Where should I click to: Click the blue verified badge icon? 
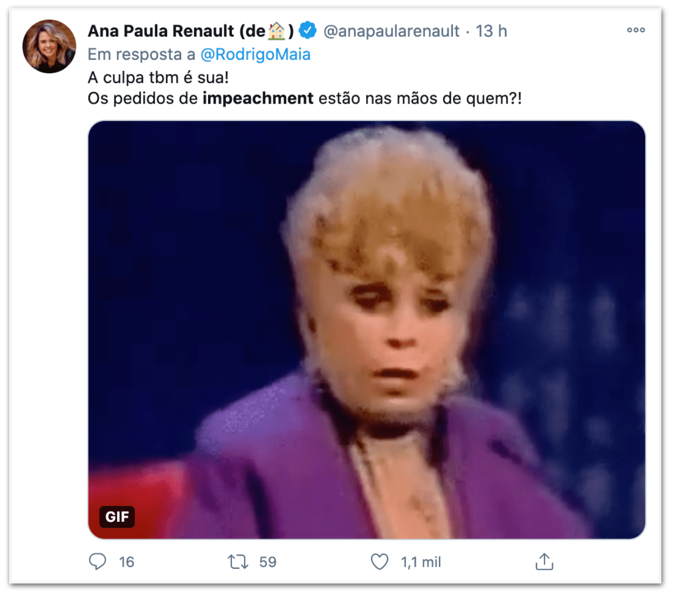coord(308,31)
